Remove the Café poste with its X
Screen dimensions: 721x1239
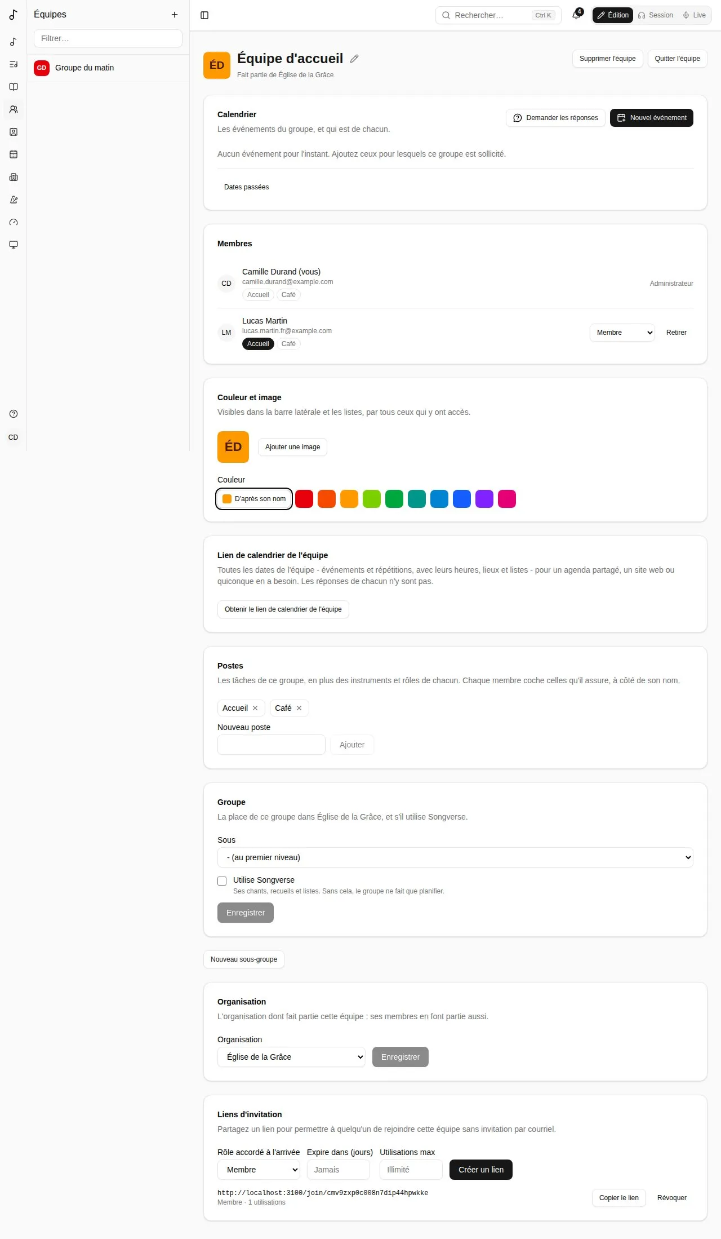pyautogui.click(x=299, y=708)
